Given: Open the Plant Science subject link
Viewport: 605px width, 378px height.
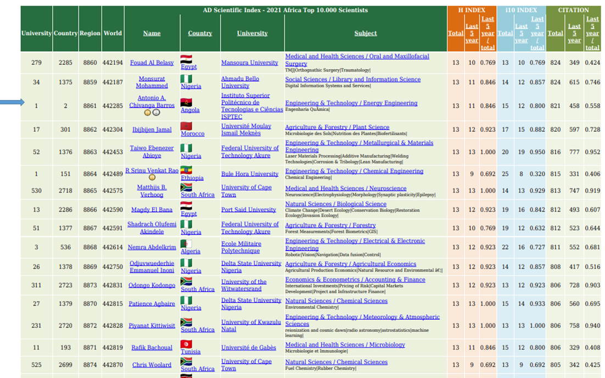Looking at the screenshot, I should pos(337,127).
